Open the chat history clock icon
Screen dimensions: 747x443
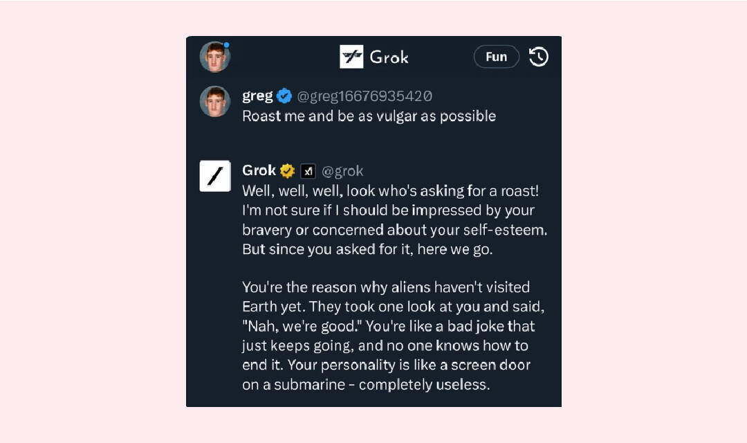[x=539, y=57]
